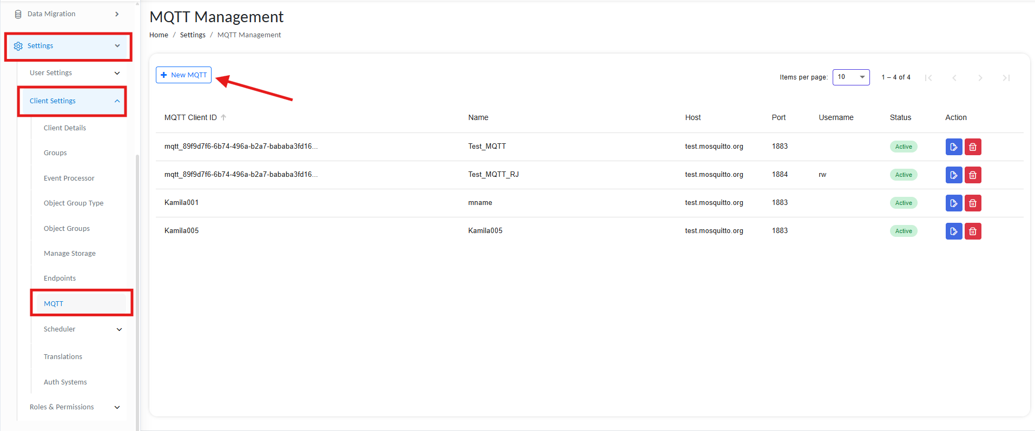1035x431 pixels.
Task: Edit the Kamila005 MQTT entry
Action: 953,231
